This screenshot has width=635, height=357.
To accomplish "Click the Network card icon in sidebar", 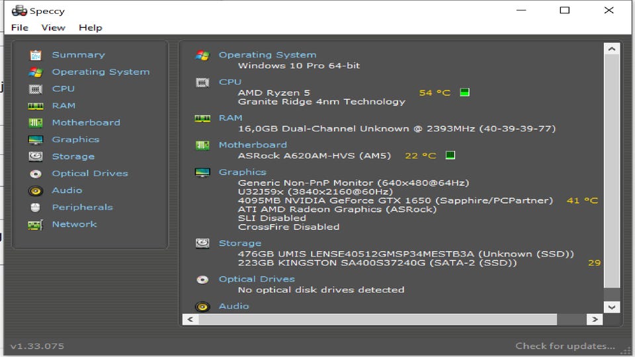I will tap(36, 225).
